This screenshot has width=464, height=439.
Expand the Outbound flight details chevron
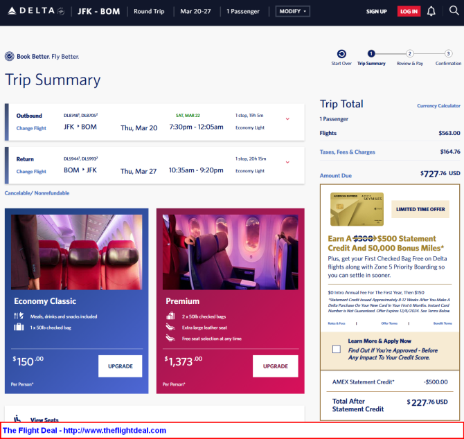[287, 119]
